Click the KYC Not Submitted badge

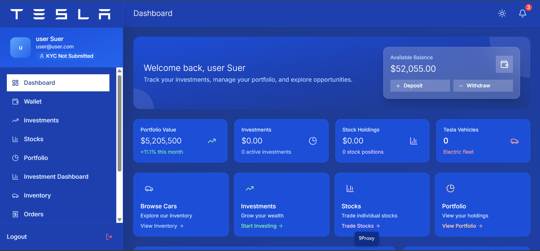coord(66,56)
